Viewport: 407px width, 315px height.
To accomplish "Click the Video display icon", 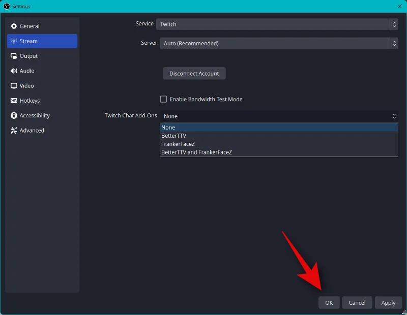I will coord(14,86).
